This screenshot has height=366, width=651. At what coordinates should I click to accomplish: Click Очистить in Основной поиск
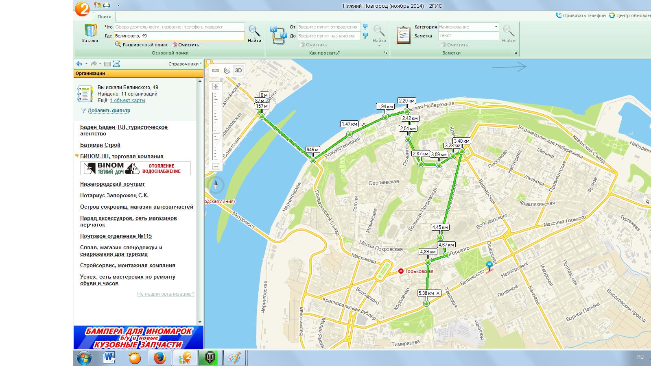185,45
